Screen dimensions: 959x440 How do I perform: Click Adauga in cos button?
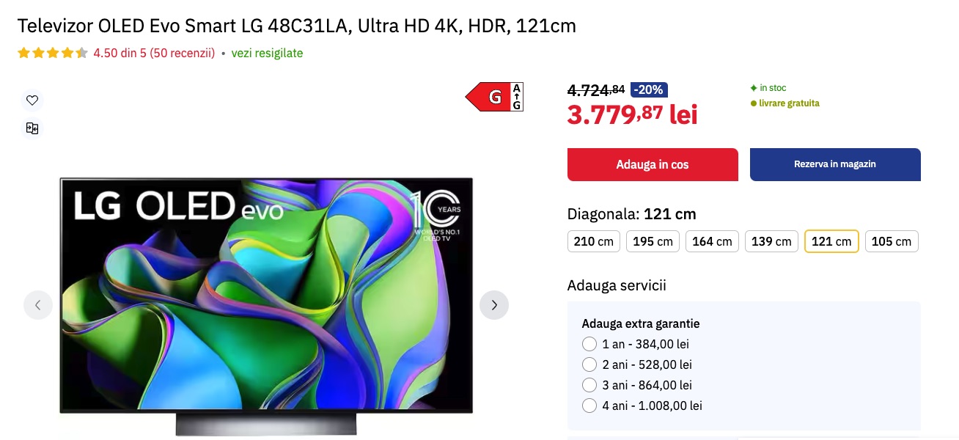[x=653, y=164]
